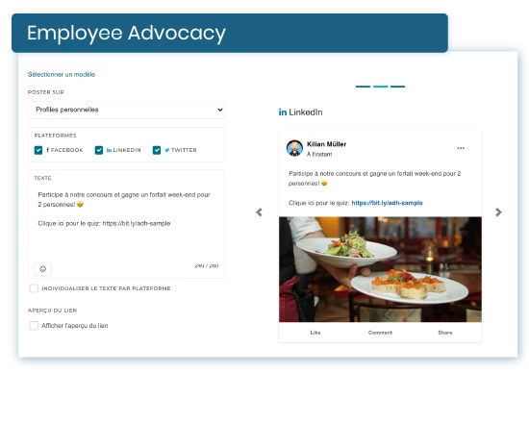529x423 pixels.
Task: Click the LinkedIn logo above the preview
Action: [283, 112]
